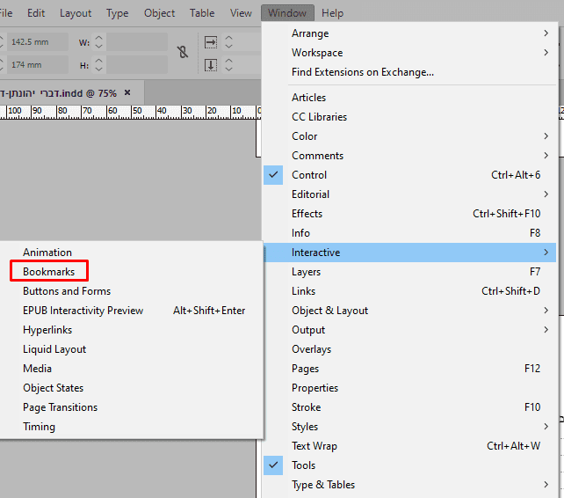The height and width of the screenshot is (498, 564).
Task: Choose Liquid Layout
Action: [132, 349]
